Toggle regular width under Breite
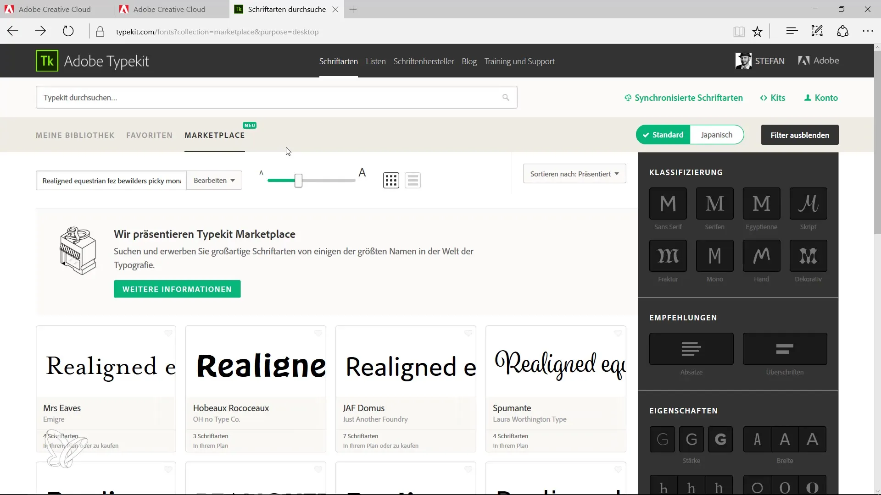881x495 pixels. (785, 440)
